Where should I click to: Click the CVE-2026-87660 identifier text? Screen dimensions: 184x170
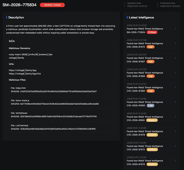(136, 91)
